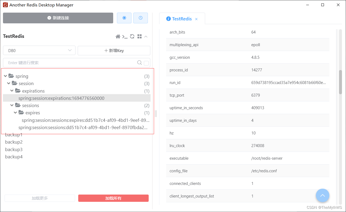Click the 新增Key button

click(x=114, y=50)
